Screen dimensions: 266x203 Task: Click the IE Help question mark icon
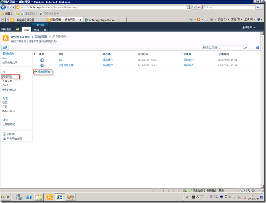tap(259, 19)
